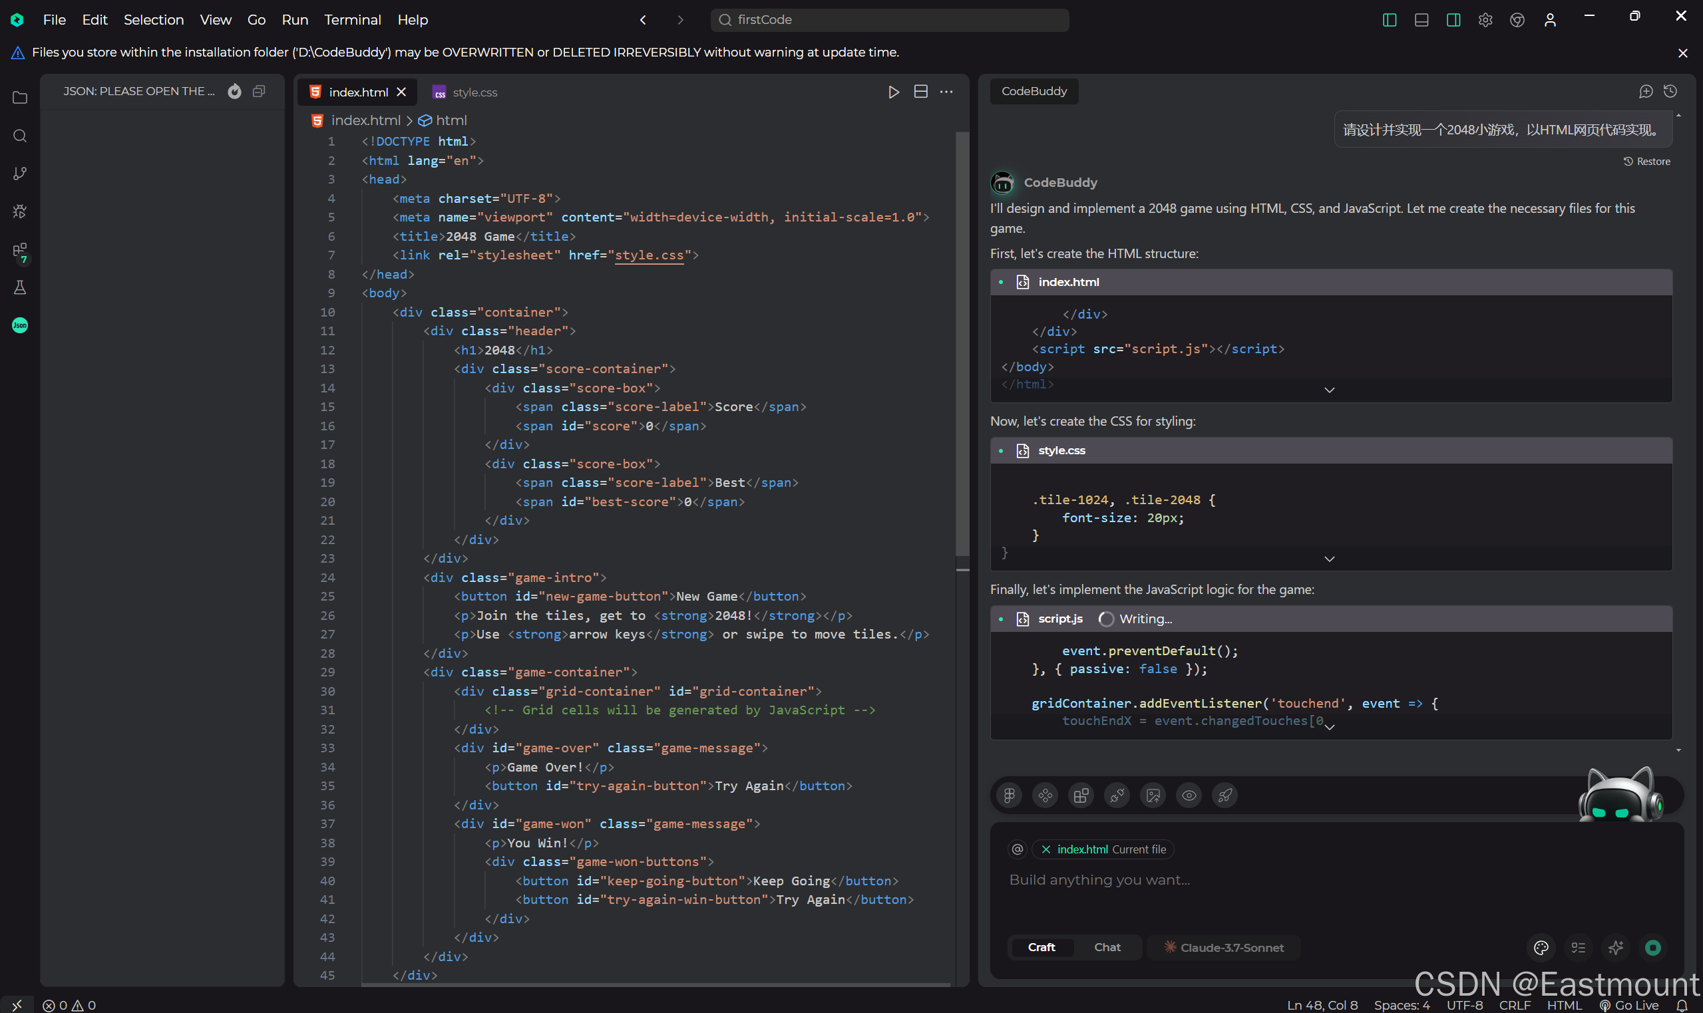This screenshot has height=1013, width=1703.
Task: Stop generation with the green stop button
Action: click(x=1653, y=947)
